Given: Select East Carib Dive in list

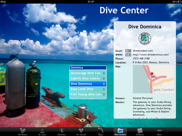Looking at the screenshot, I should point(88,89).
